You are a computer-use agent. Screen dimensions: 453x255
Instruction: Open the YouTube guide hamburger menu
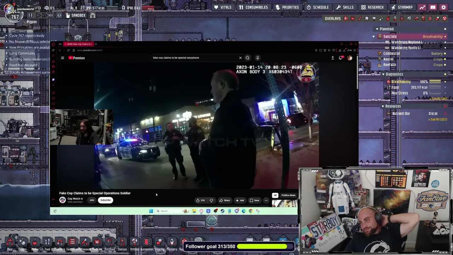point(62,58)
